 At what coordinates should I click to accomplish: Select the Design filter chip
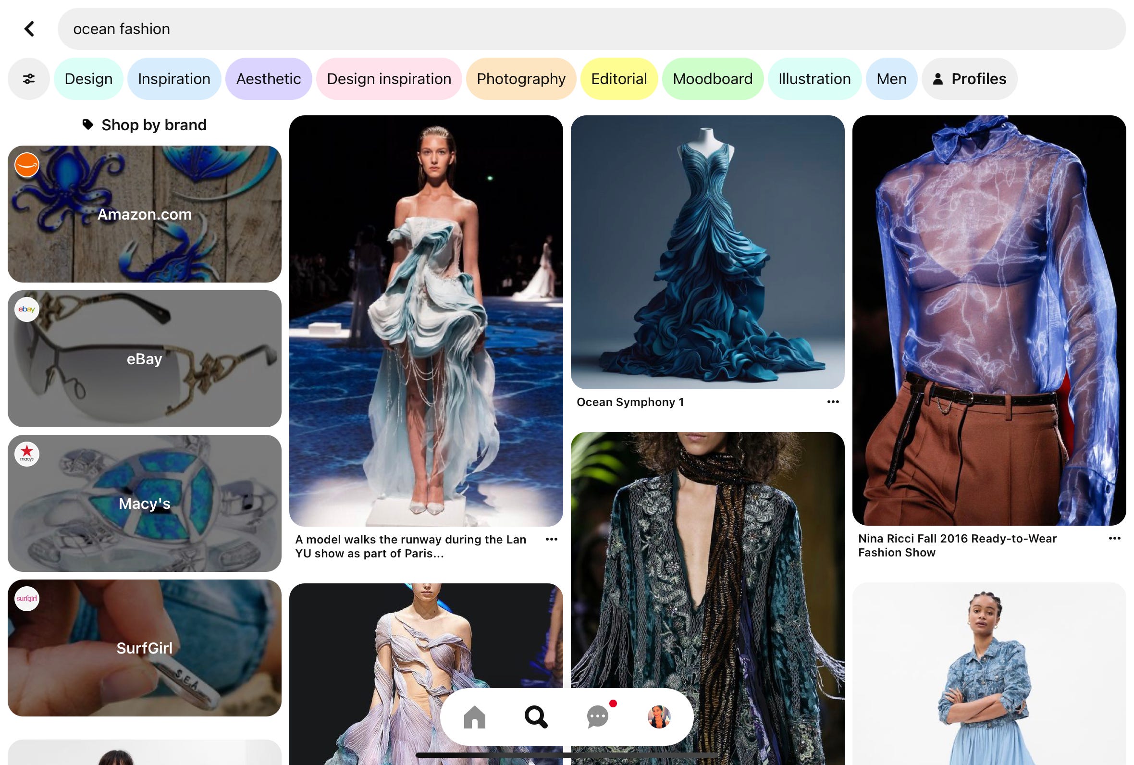[x=88, y=79]
